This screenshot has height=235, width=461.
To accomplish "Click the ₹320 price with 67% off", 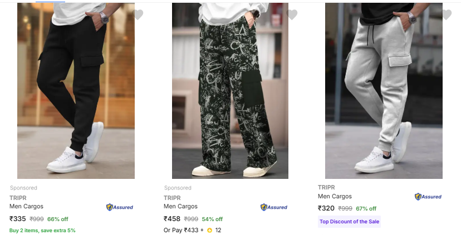I will pos(326,208).
